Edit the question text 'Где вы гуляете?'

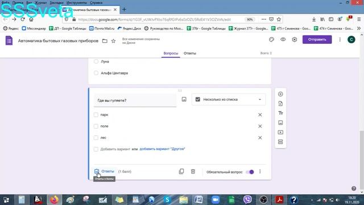click(135, 101)
